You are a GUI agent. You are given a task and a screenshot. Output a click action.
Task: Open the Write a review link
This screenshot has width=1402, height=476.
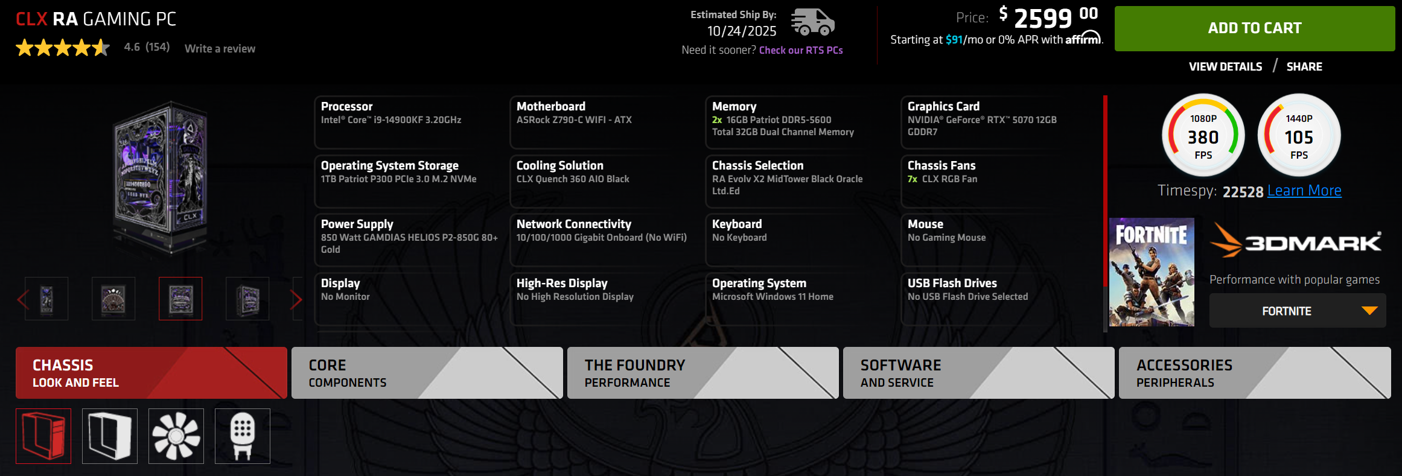220,48
